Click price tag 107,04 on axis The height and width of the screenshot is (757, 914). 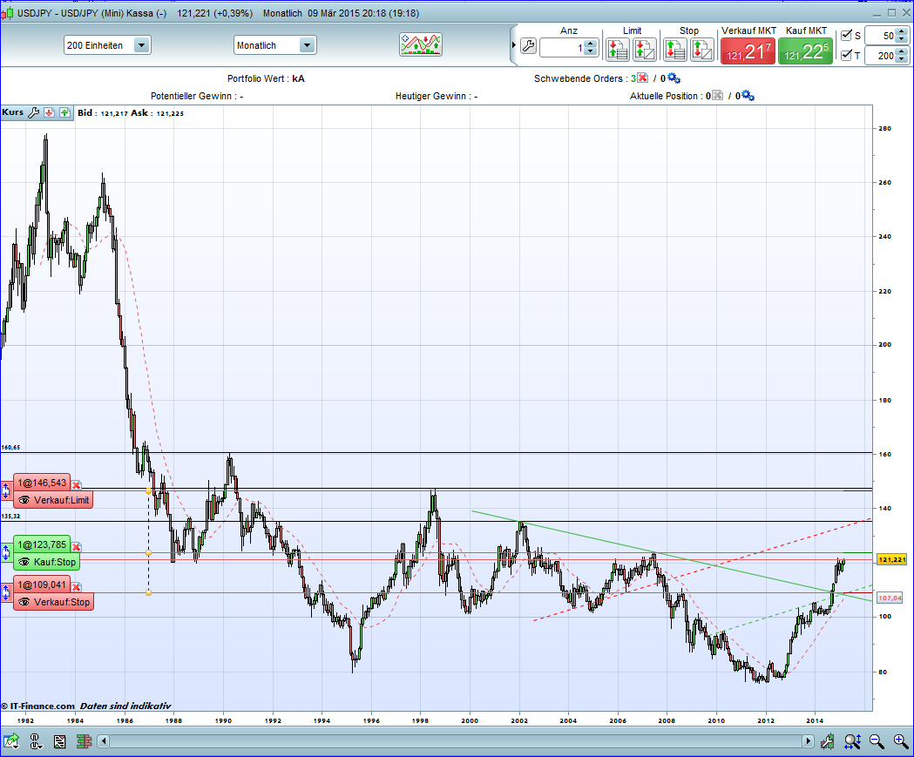890,598
